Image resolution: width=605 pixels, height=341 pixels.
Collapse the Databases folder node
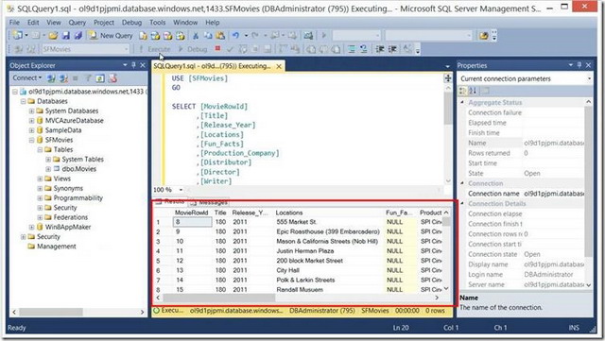click(23, 101)
